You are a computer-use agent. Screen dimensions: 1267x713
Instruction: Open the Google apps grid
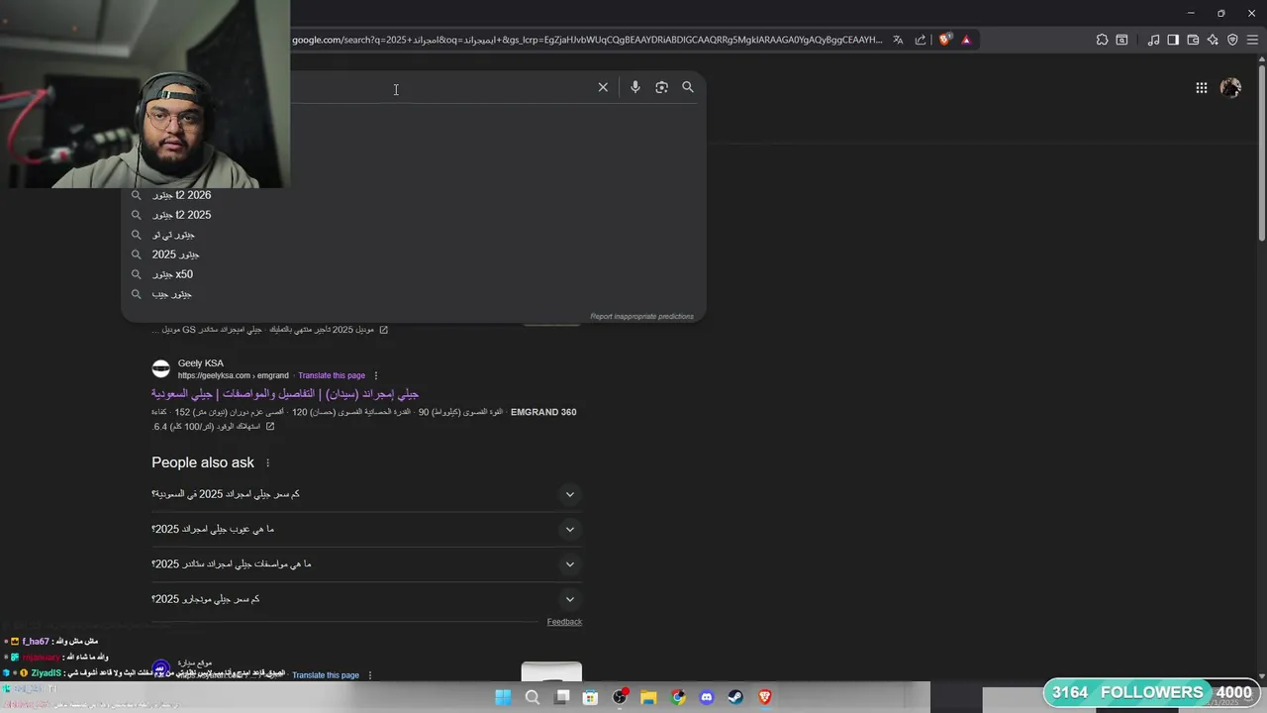point(1201,88)
